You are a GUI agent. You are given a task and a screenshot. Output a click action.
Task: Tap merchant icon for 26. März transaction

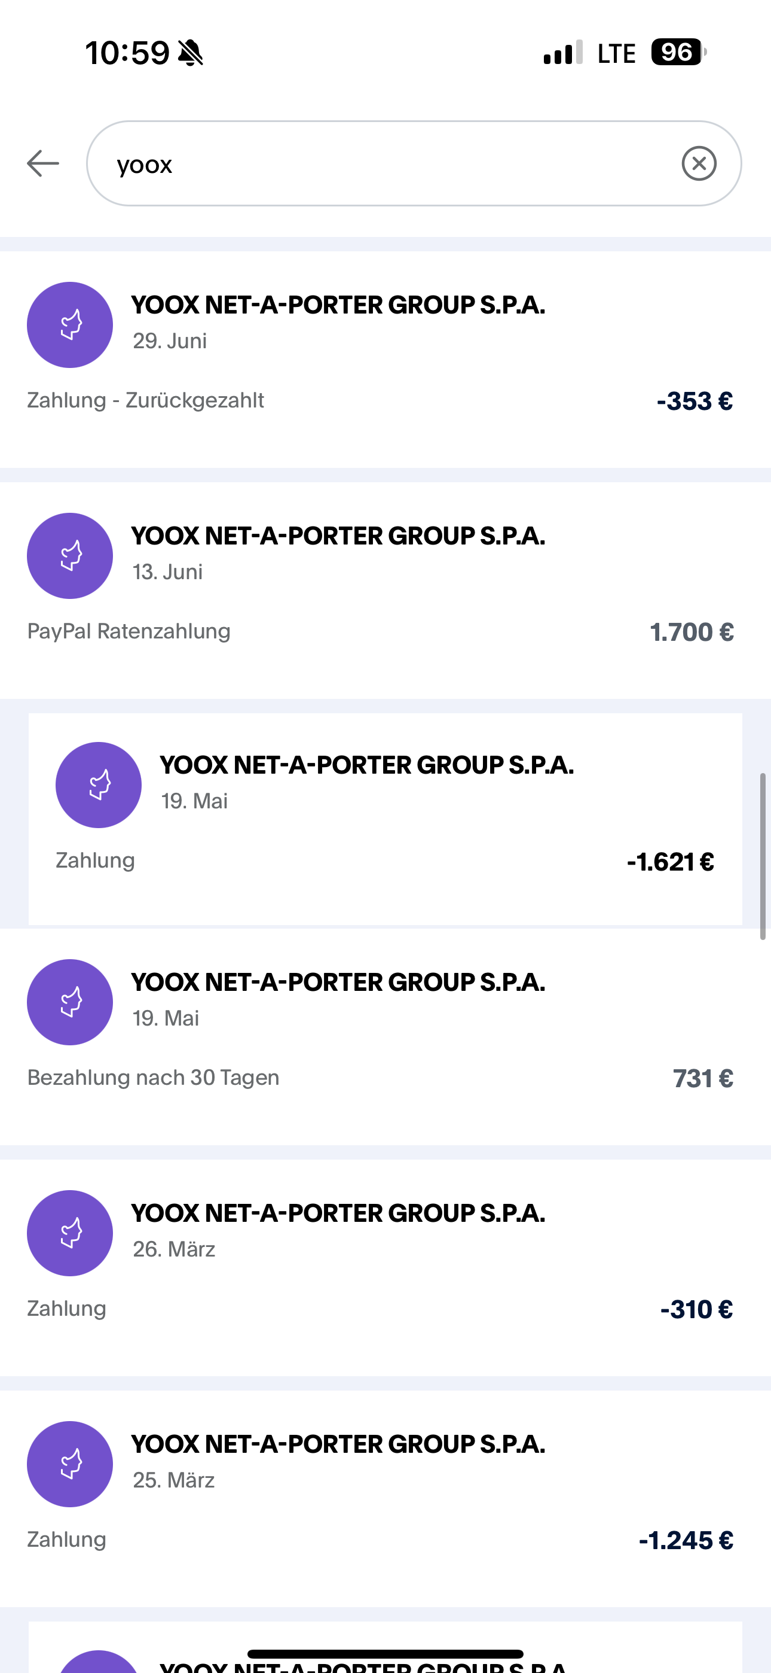(70, 1233)
